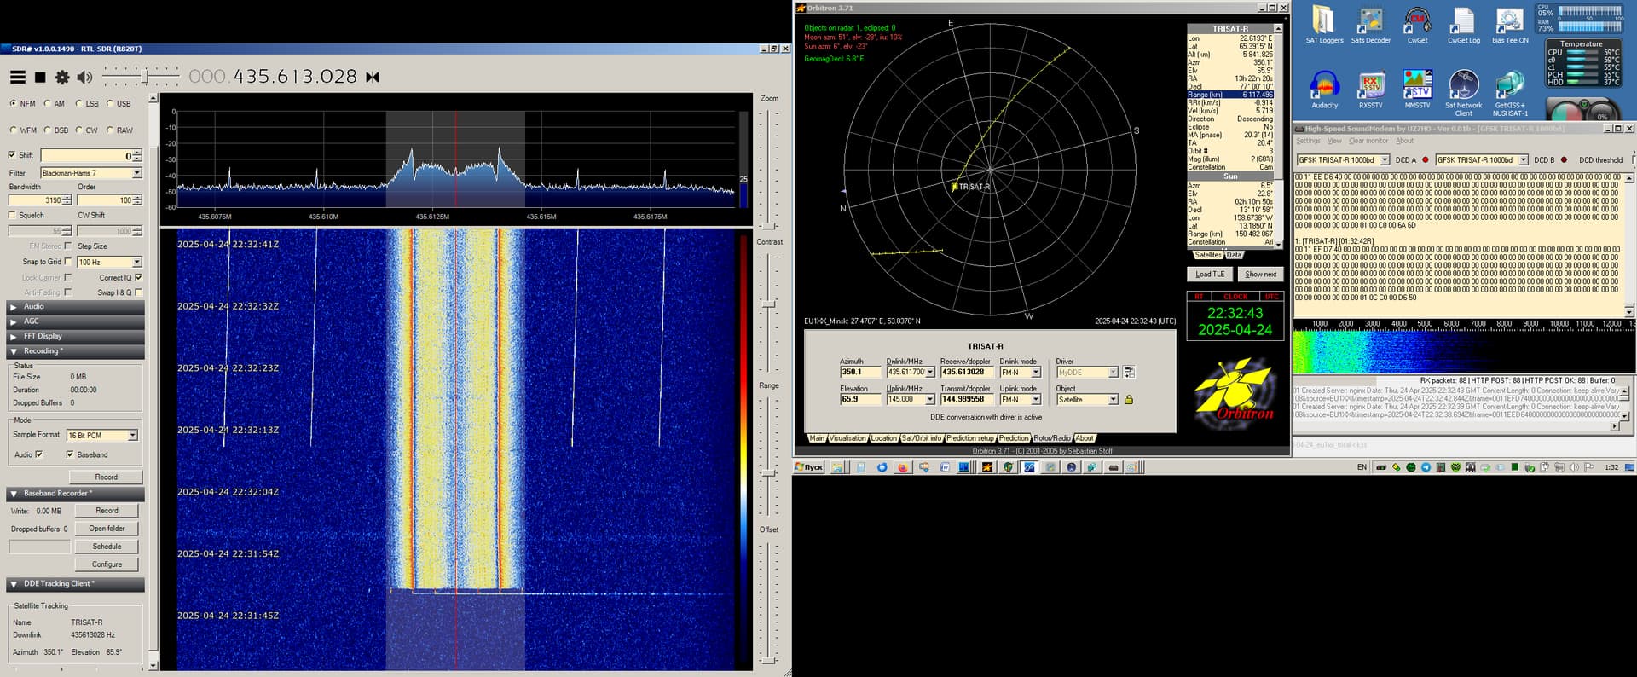
Task: Stop the SDR# radio with the stop button
Action: [x=40, y=77]
